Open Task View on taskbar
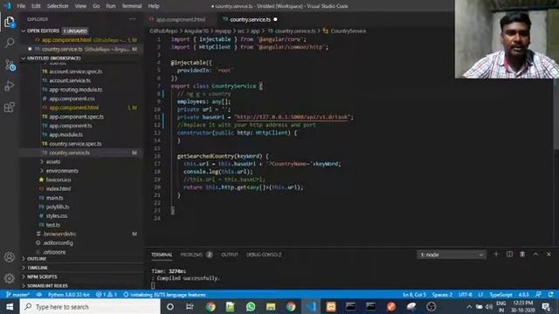Viewport: 559px width, 314px height. click(190, 306)
